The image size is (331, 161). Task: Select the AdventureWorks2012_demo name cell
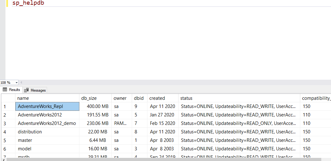click(47, 123)
